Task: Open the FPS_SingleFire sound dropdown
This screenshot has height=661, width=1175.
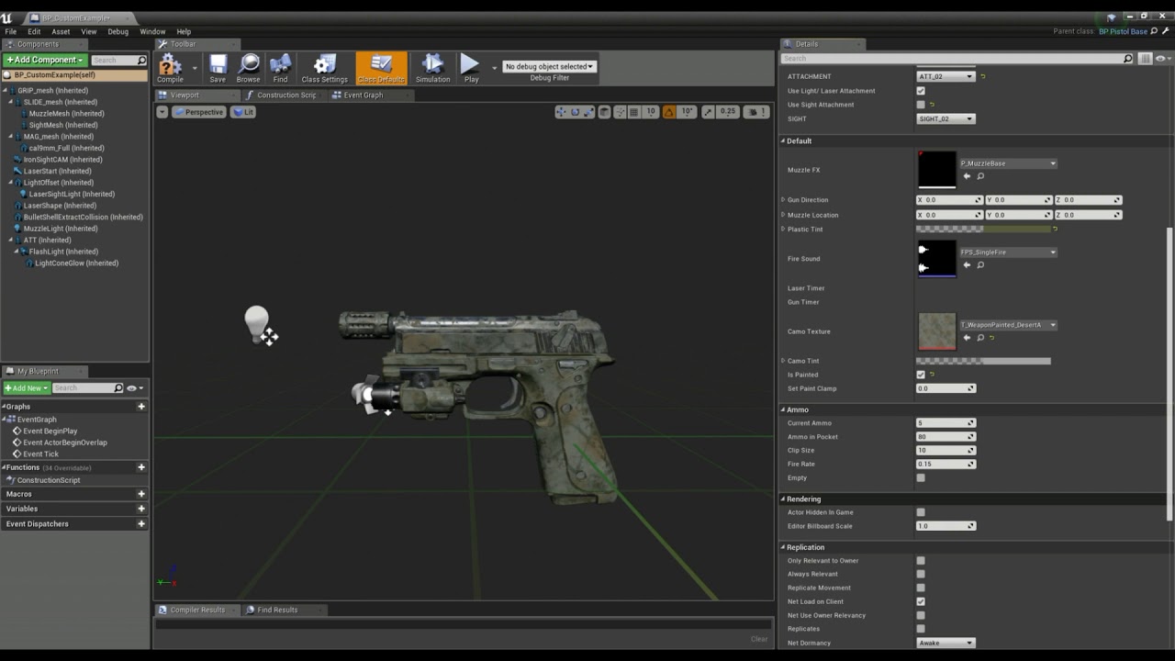Action: [x=1008, y=252]
